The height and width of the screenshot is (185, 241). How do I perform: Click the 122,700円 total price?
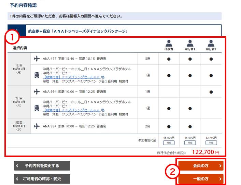click(205, 152)
